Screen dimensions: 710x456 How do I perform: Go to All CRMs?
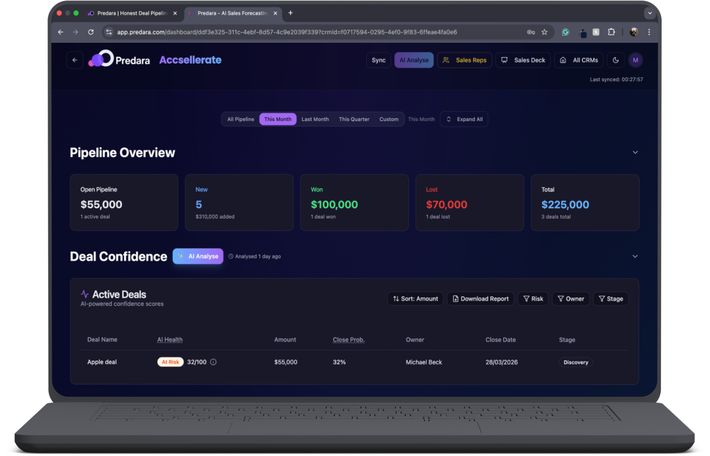point(579,60)
